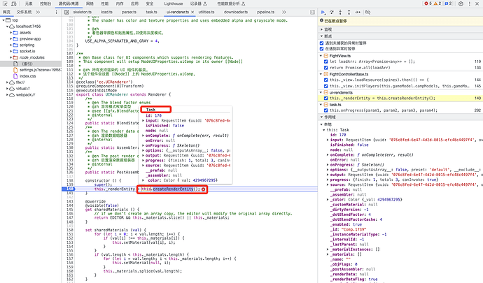Step over next function call
This screenshot has width=483, height=283.
click(331, 13)
